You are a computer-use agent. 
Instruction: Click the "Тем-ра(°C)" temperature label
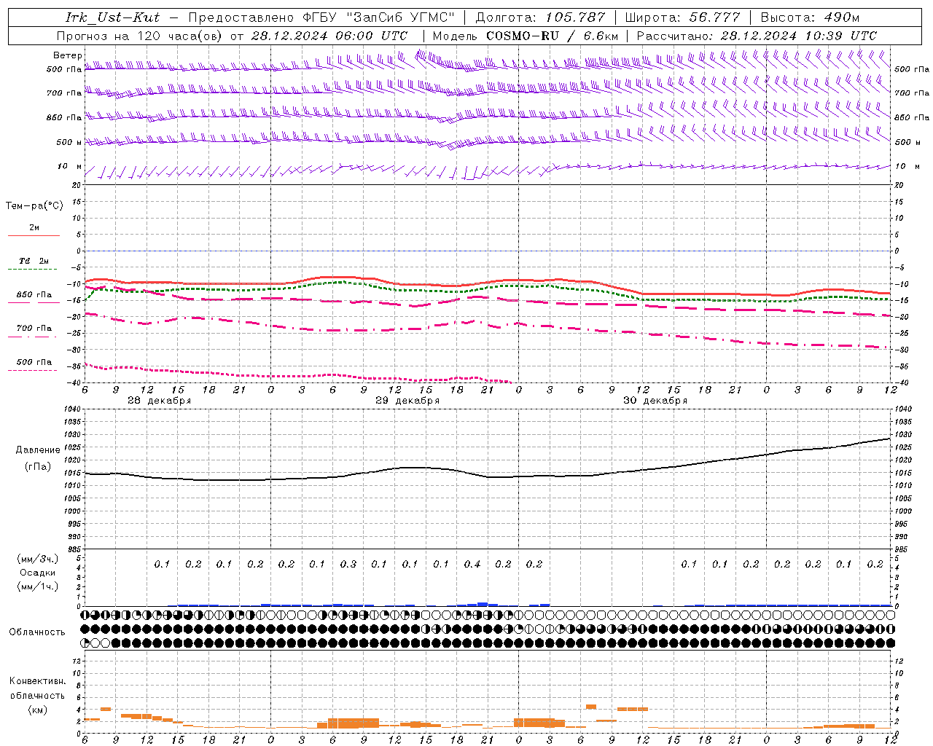[34, 206]
